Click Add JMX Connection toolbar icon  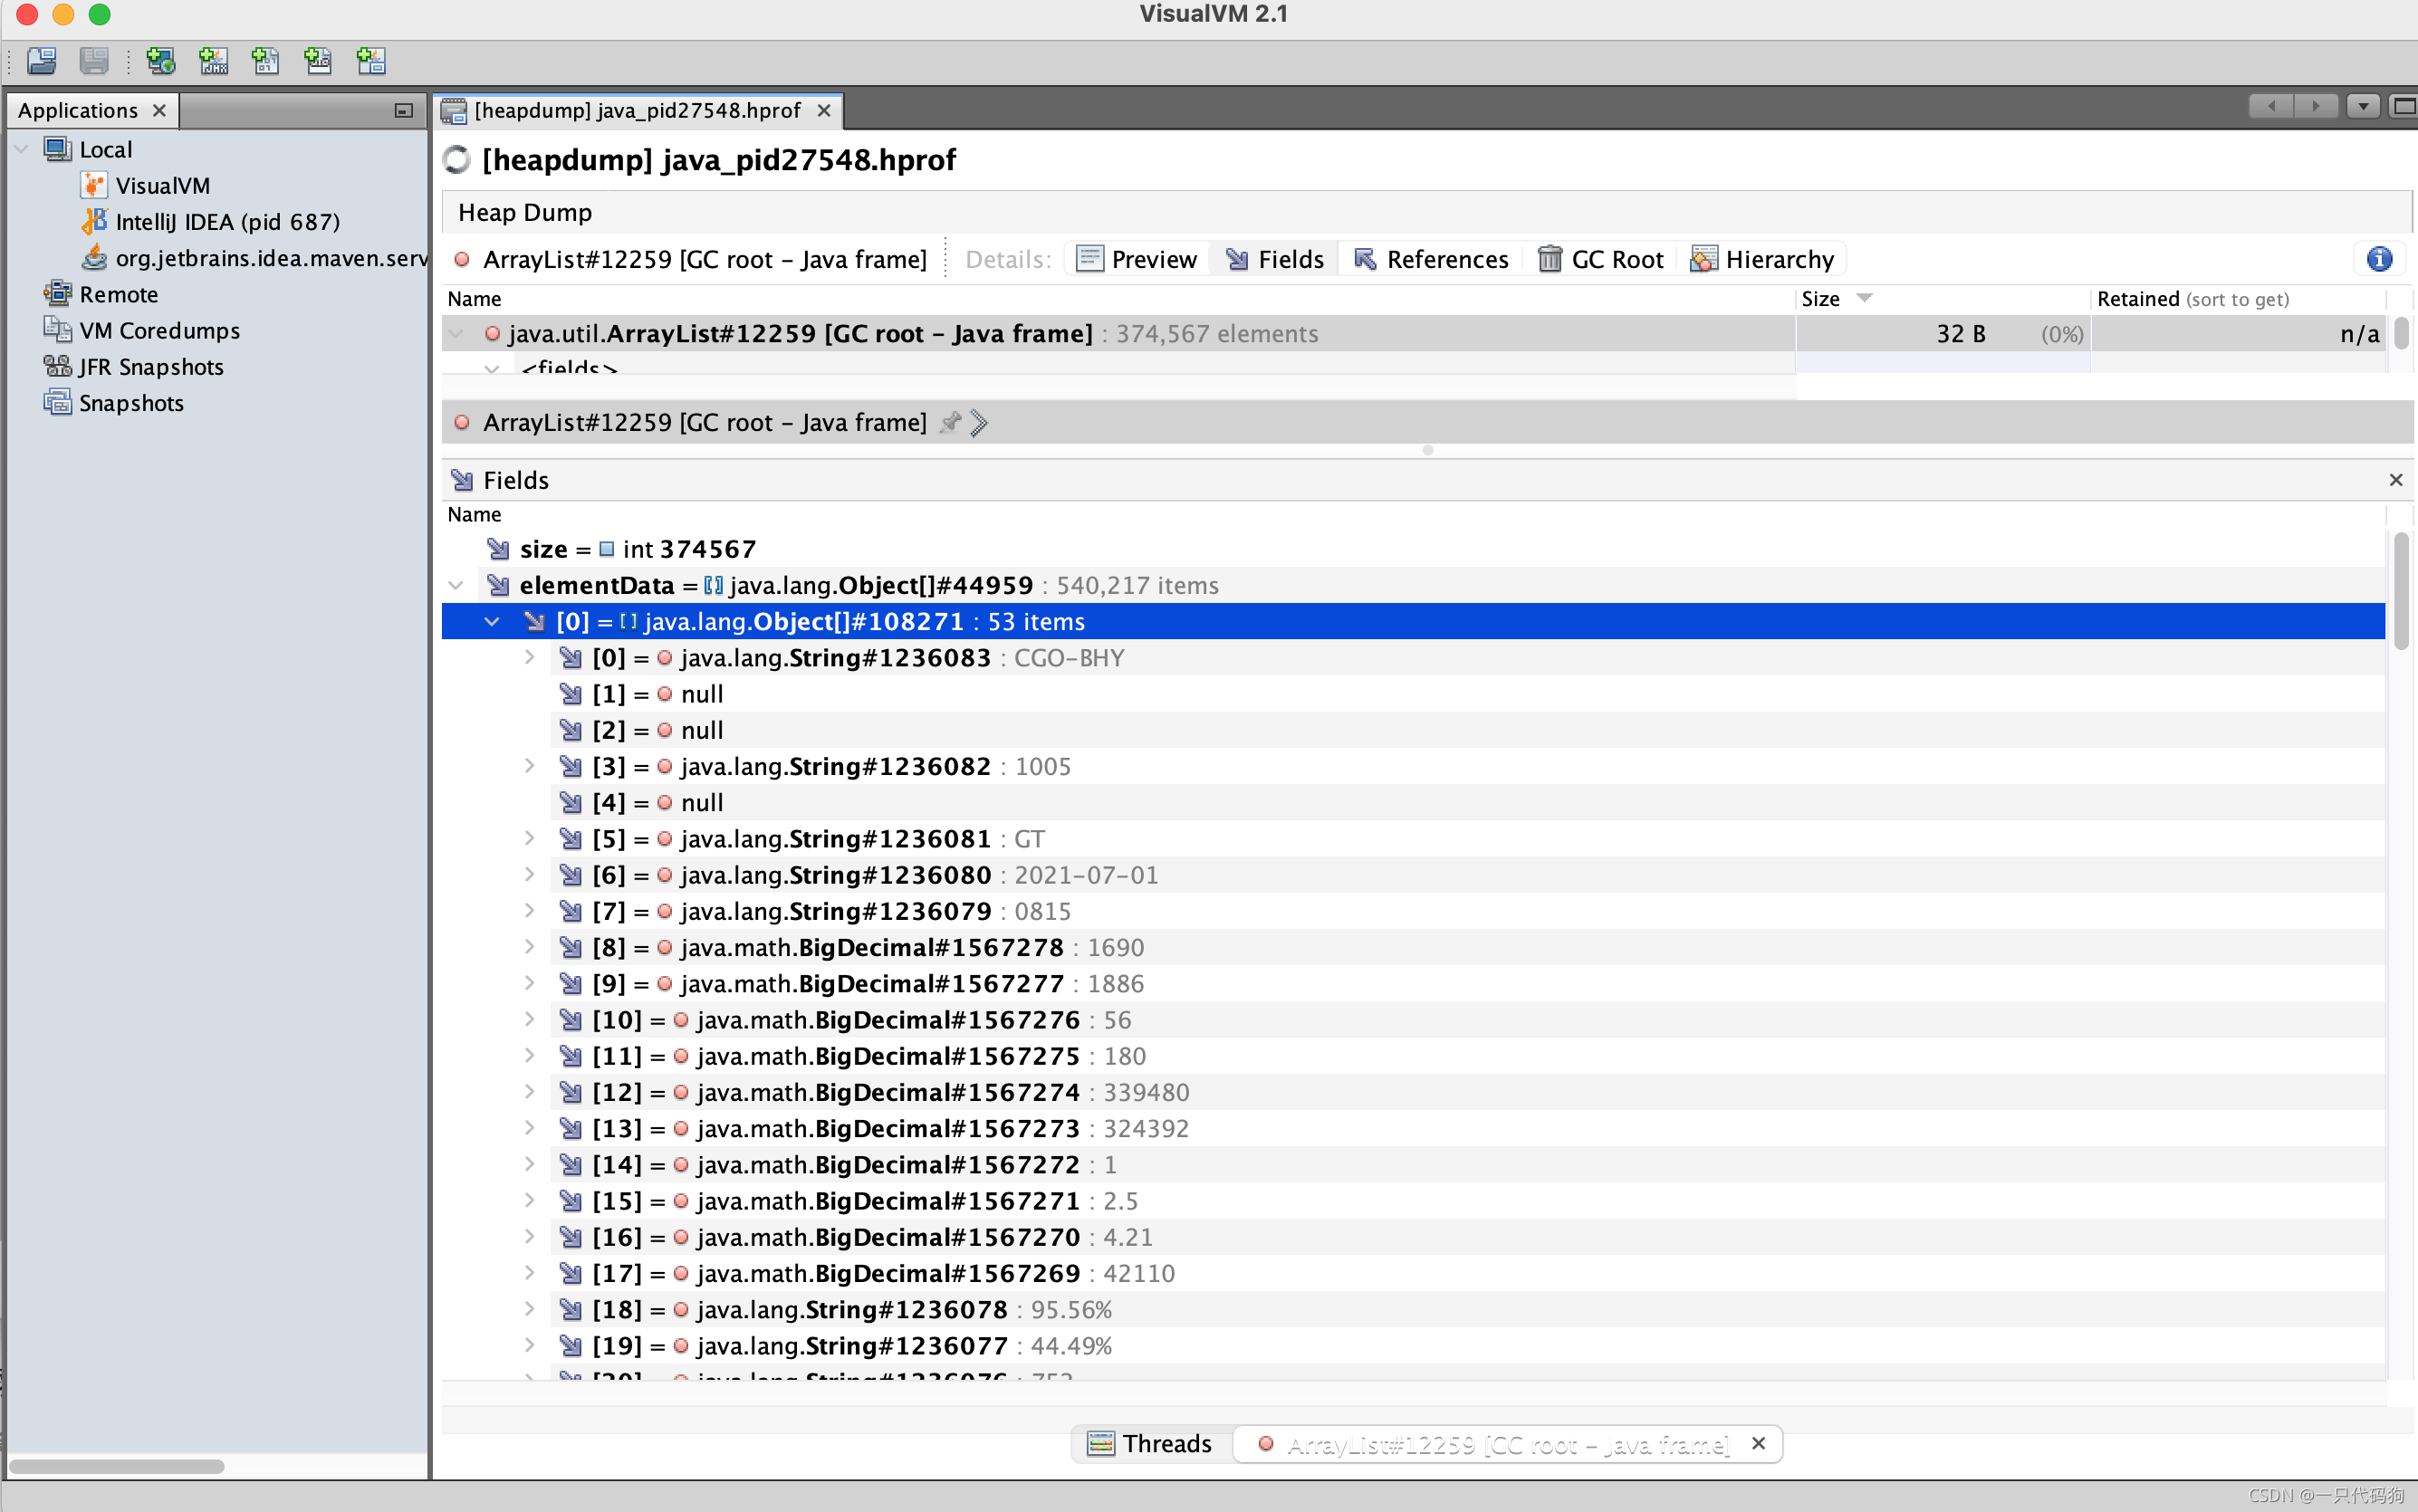pyautogui.click(x=213, y=61)
